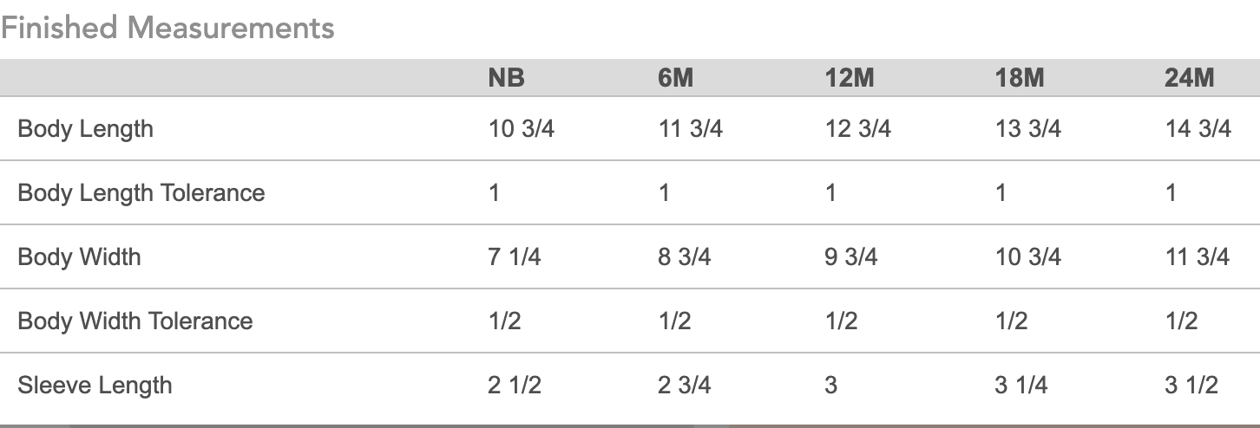Click the 12M Body Width value 9 3/4
This screenshot has height=428, width=1260.
click(x=850, y=256)
